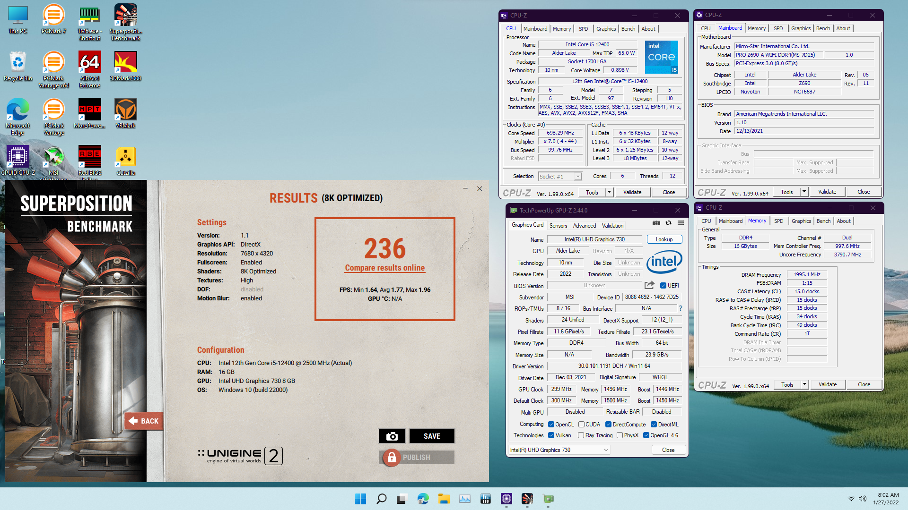
Task: Expand Tools dropdown arrow in Mainboard window
Action: point(804,192)
